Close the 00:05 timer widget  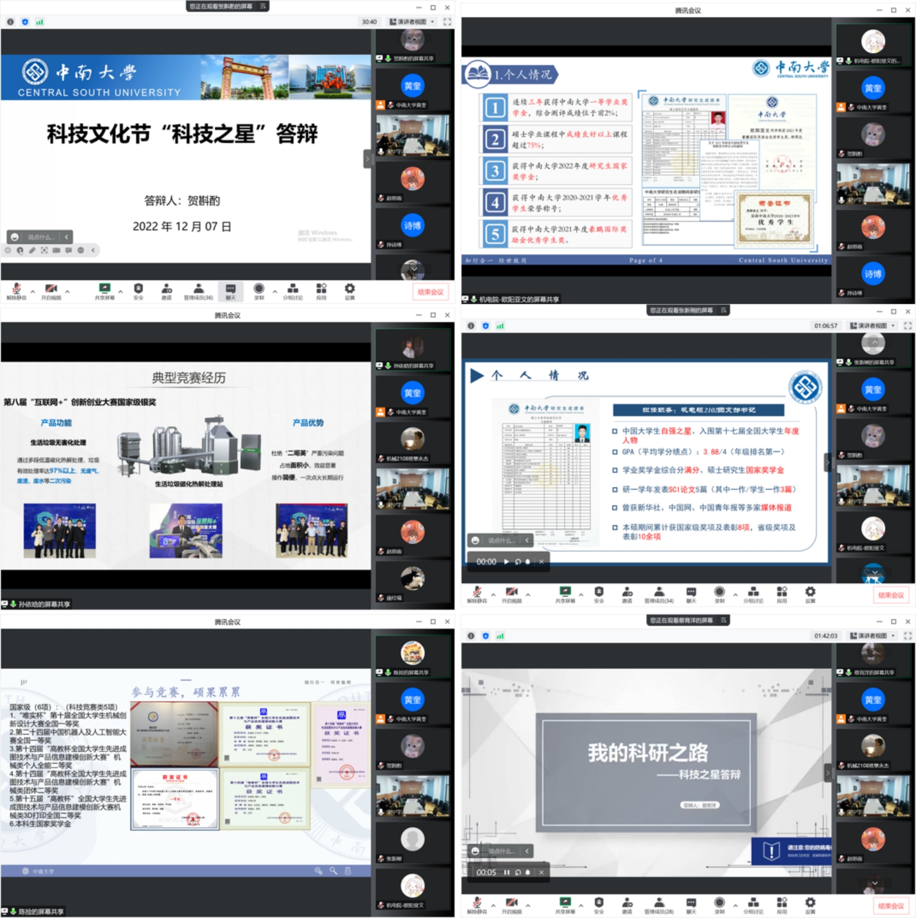click(x=541, y=872)
